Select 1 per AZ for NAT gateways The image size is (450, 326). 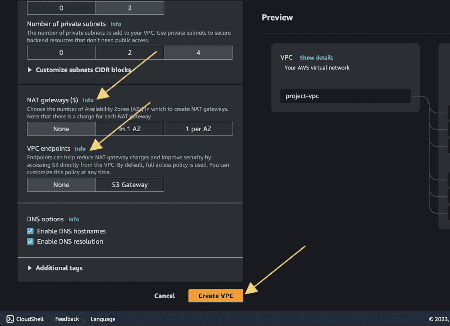coord(198,129)
